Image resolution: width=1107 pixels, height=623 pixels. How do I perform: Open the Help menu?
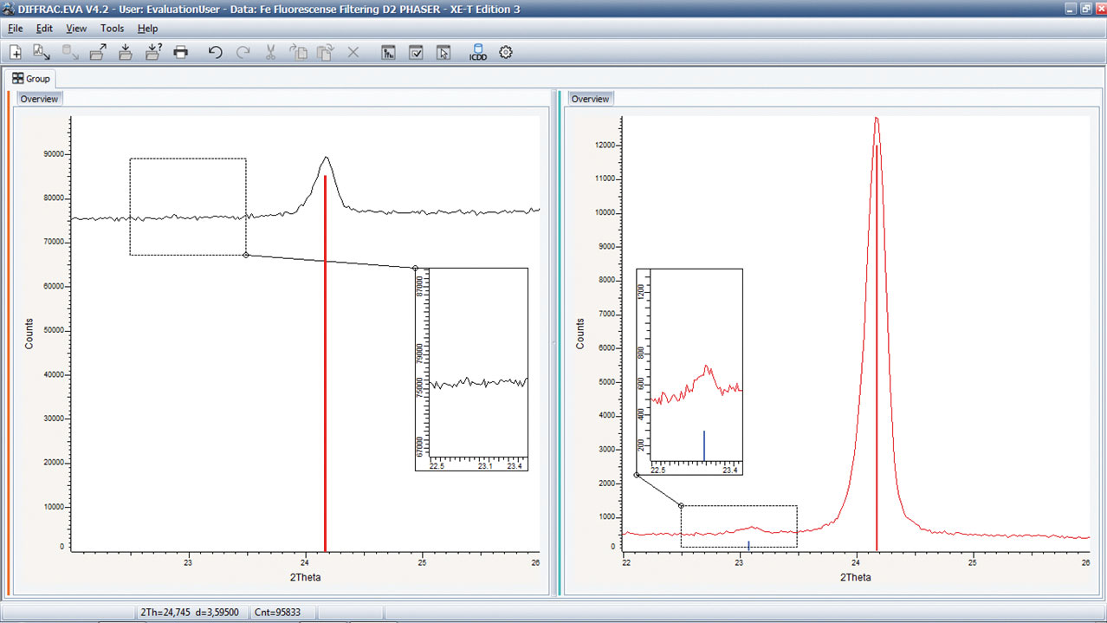(147, 29)
